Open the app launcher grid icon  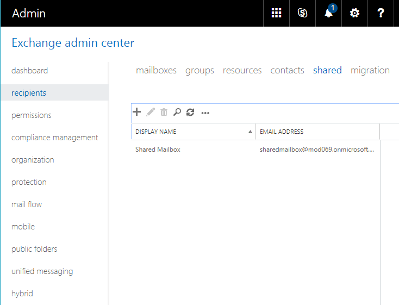click(x=276, y=13)
